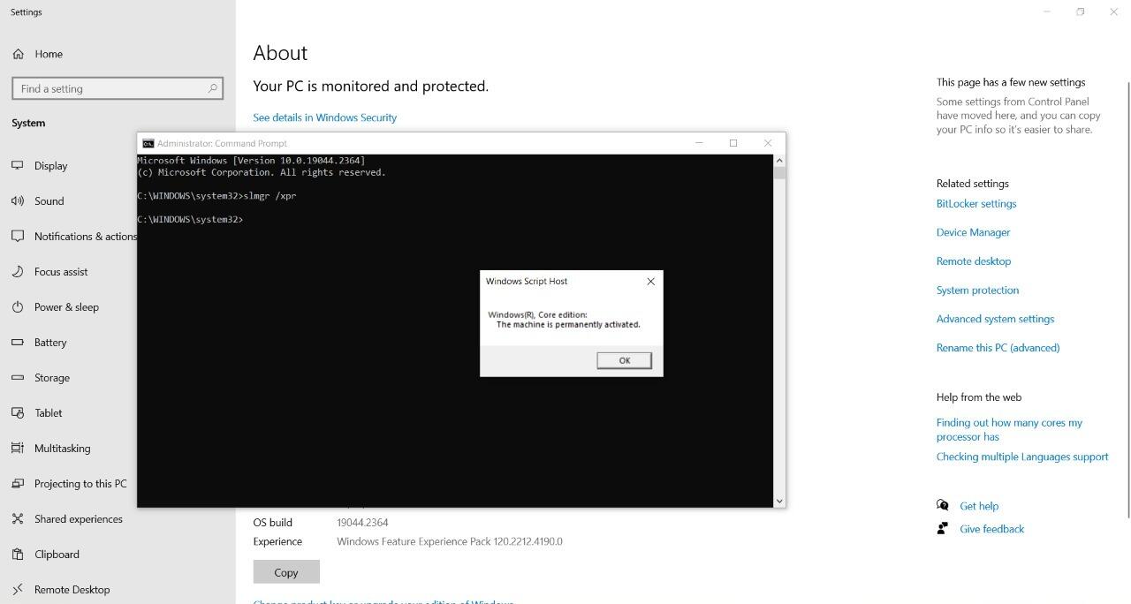
Task: Click the Give feedback person icon
Action: point(943,528)
